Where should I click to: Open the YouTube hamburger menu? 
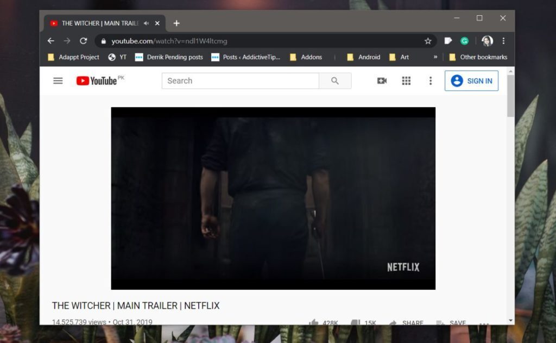(x=58, y=80)
